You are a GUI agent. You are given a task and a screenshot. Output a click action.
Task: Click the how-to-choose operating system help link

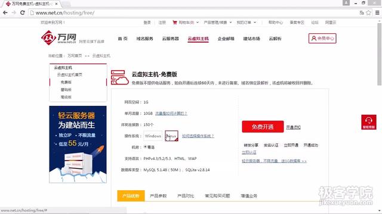[x=198, y=136]
